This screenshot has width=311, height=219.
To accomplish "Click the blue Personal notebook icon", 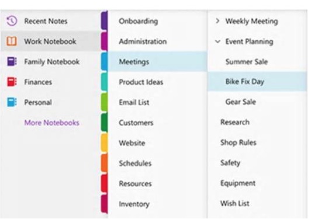I will (12, 102).
